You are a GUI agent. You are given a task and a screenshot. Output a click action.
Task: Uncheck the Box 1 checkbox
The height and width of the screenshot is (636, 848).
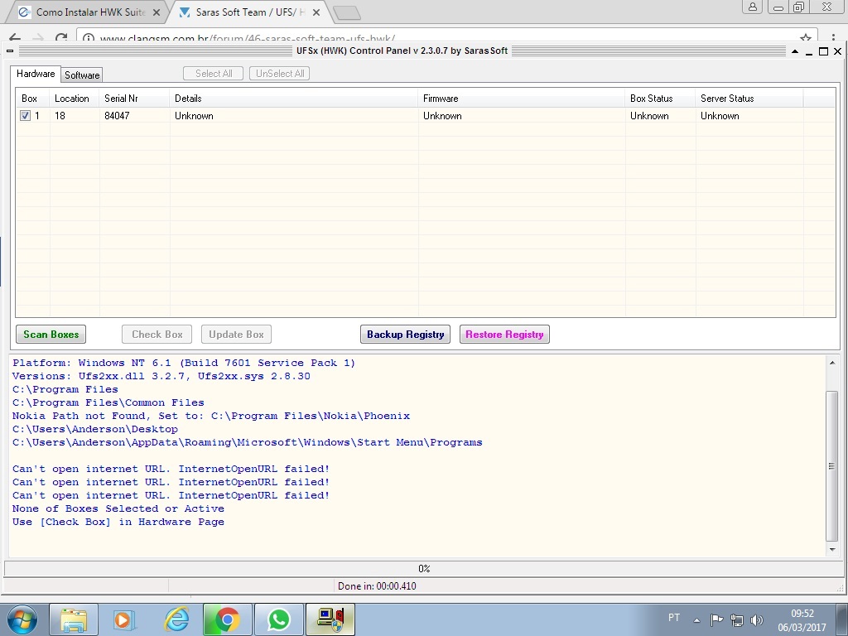click(x=26, y=116)
